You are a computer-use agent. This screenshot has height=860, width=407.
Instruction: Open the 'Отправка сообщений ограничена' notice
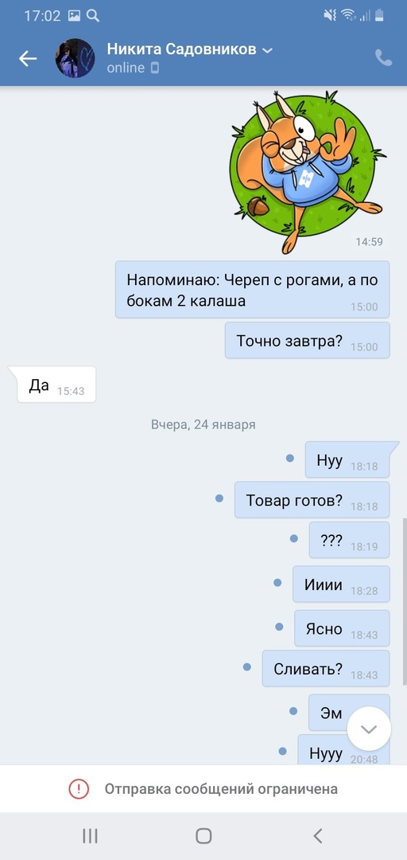(203, 789)
